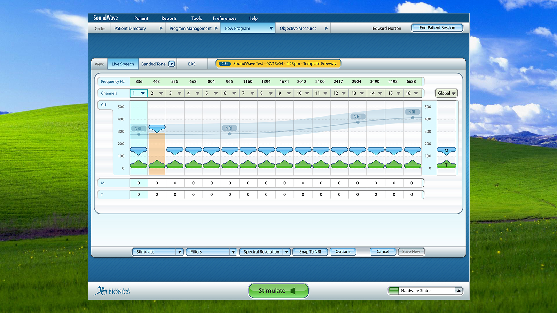Screen dimensions: 557x313
Task: Click the Cancel button
Action: point(383,251)
